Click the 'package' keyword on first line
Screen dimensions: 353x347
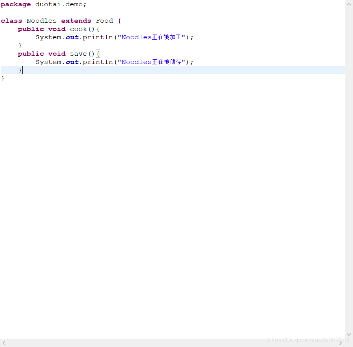coord(16,4)
